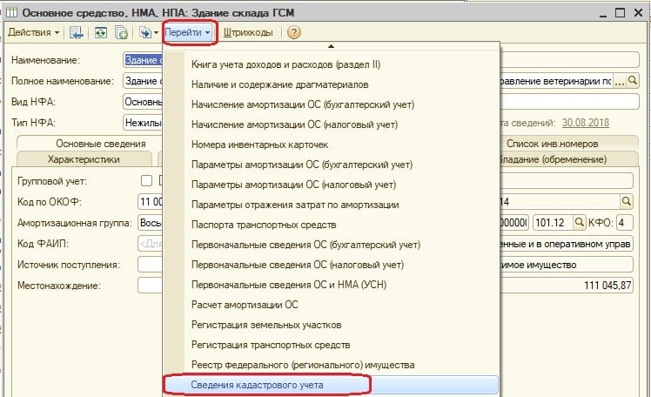
Task: Click the first toolbar icon after Действия
Action: coord(77,32)
